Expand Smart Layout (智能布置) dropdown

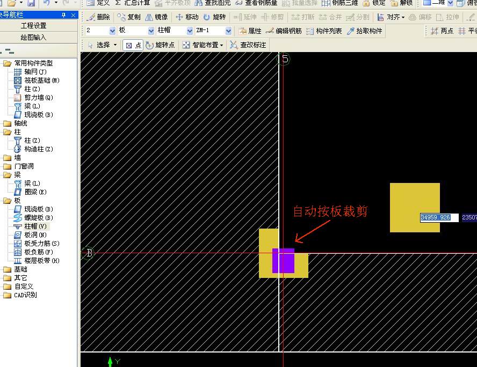click(x=203, y=45)
